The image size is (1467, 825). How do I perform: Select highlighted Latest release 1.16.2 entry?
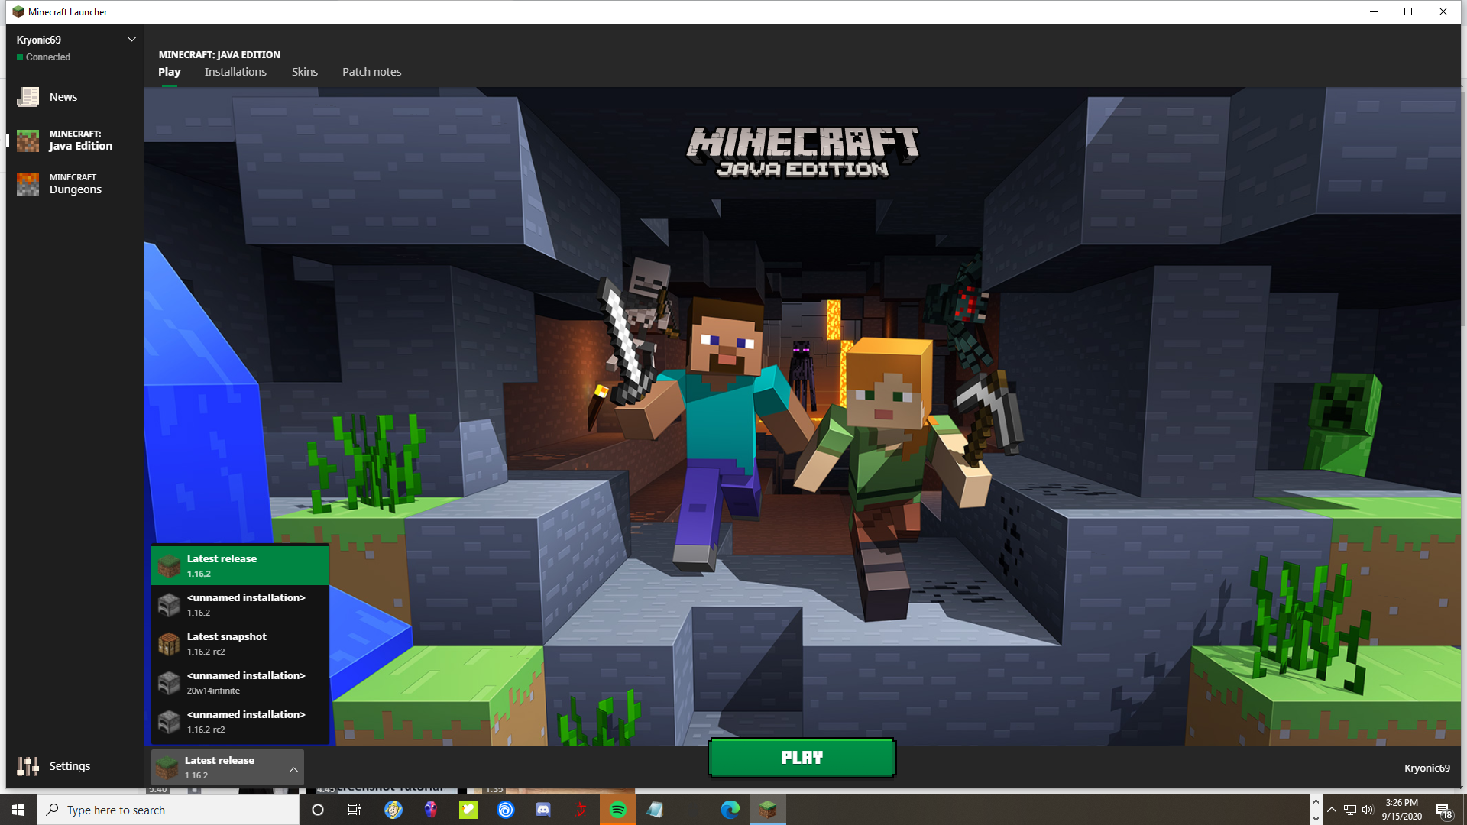coord(239,565)
